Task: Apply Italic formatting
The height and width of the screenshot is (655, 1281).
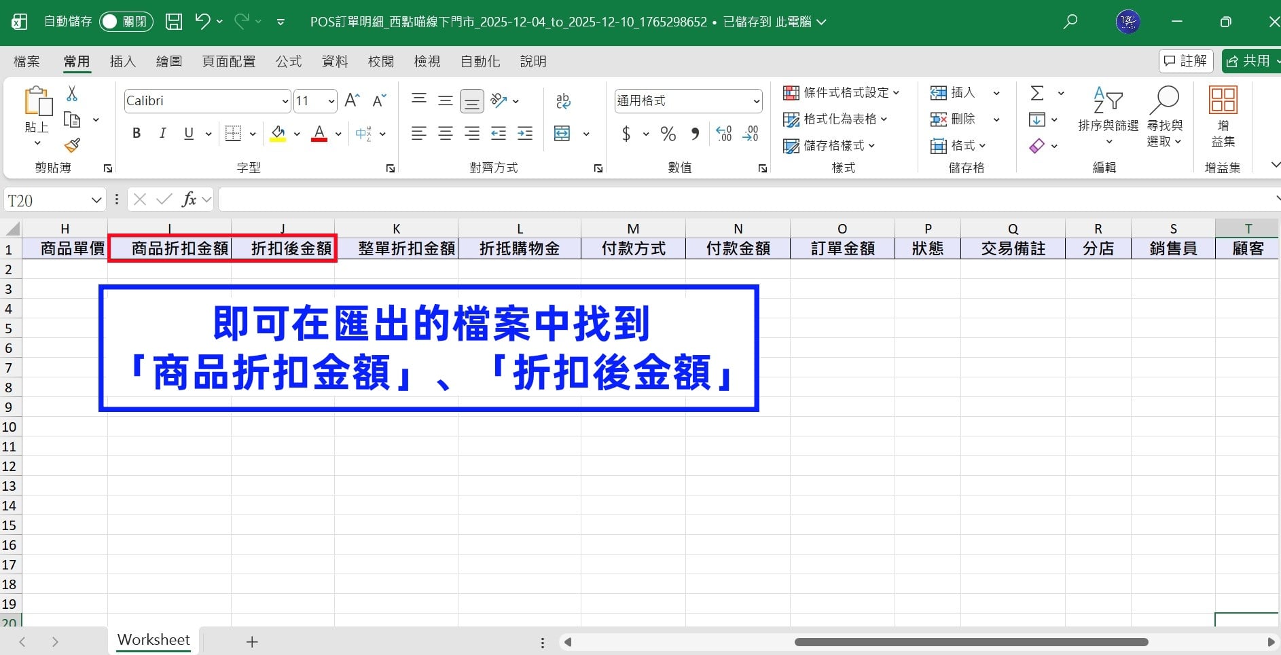Action: click(162, 133)
